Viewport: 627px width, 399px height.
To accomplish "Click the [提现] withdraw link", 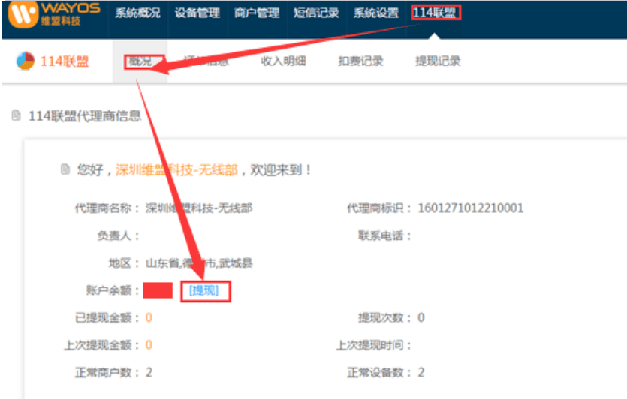I will 204,290.
